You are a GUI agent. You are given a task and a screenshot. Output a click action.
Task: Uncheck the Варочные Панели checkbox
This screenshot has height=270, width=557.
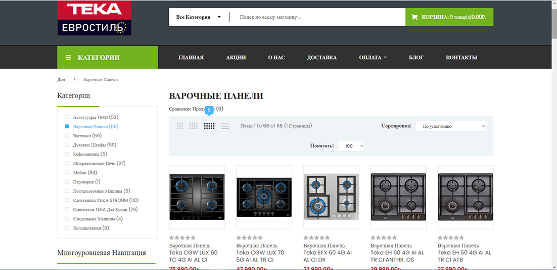pos(67,126)
